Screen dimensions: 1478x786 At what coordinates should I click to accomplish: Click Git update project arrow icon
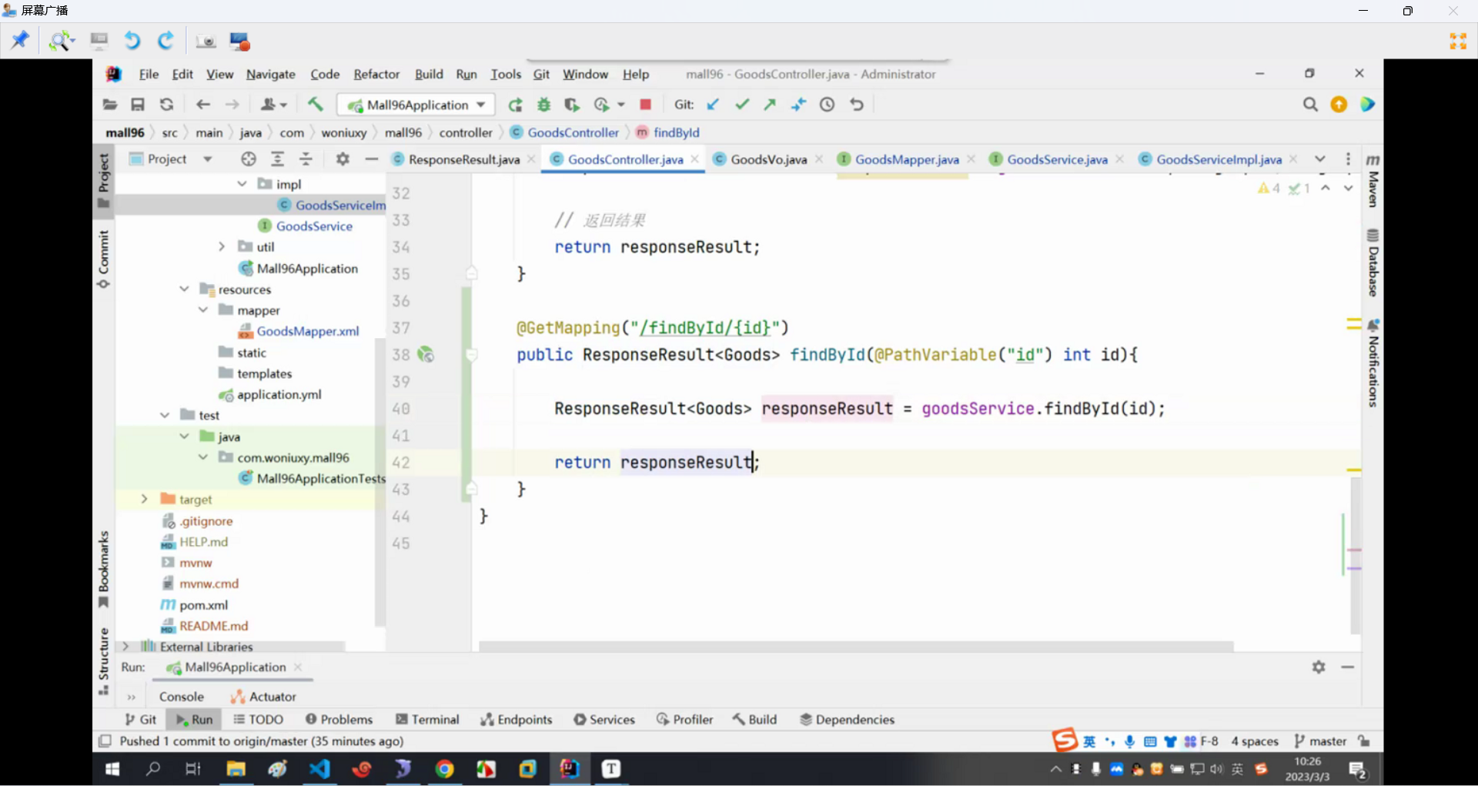[x=713, y=105]
